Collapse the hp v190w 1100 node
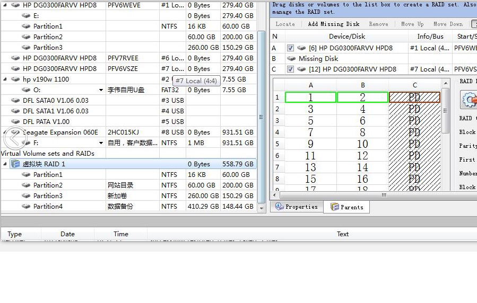 point(5,79)
